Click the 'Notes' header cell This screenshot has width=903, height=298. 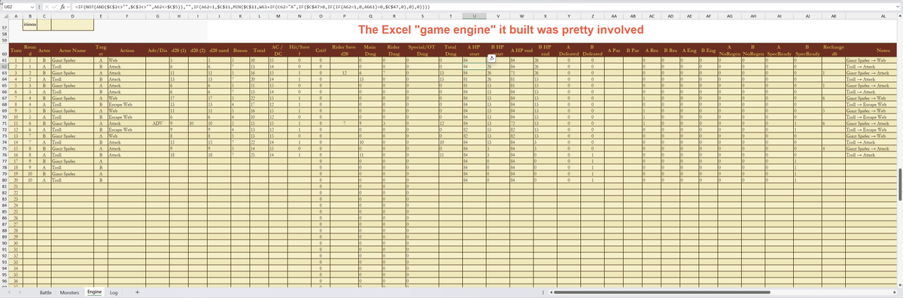coord(871,50)
